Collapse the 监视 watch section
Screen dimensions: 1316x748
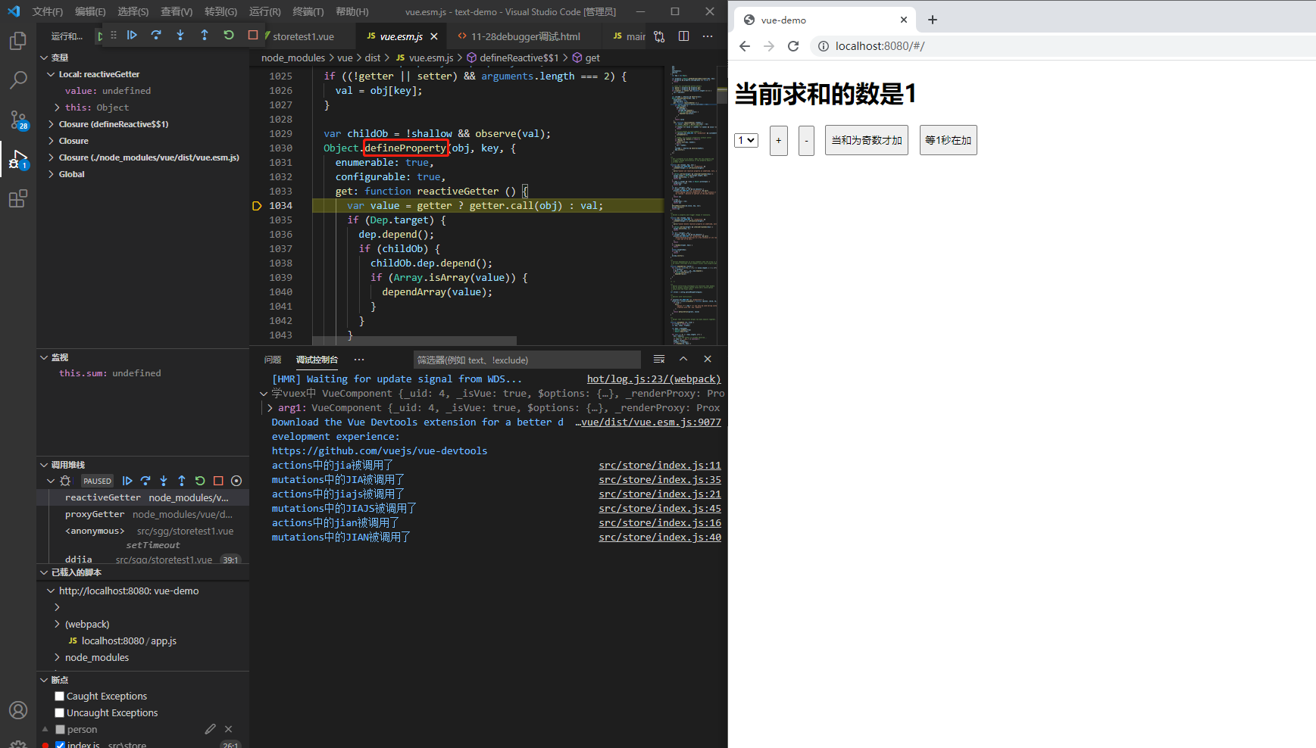pos(44,357)
